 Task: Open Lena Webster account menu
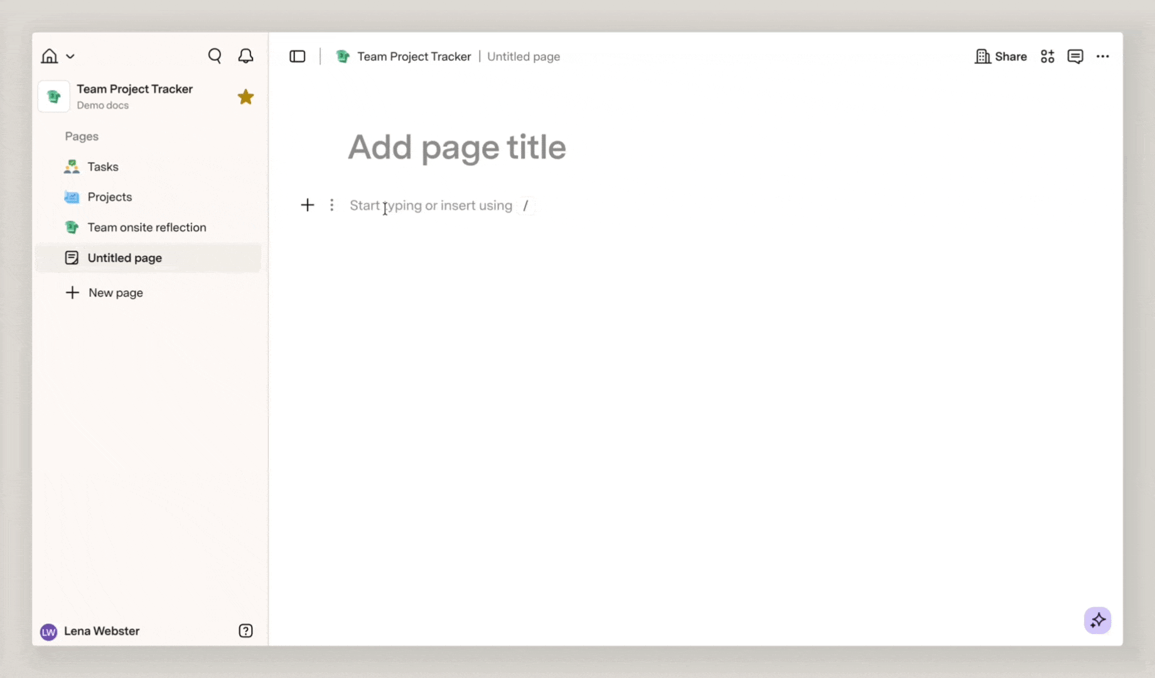coord(89,631)
